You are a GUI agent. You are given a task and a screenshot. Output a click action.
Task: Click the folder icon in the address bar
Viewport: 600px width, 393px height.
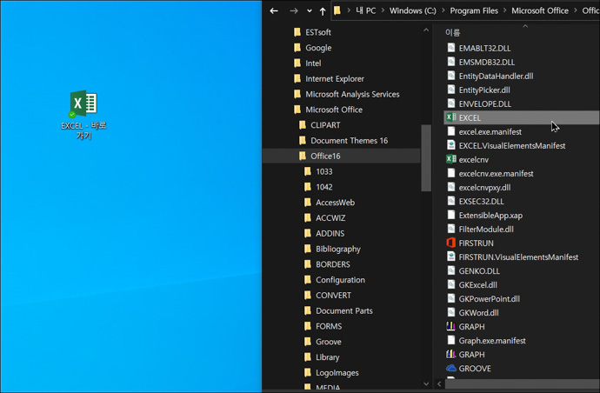pyautogui.click(x=337, y=10)
